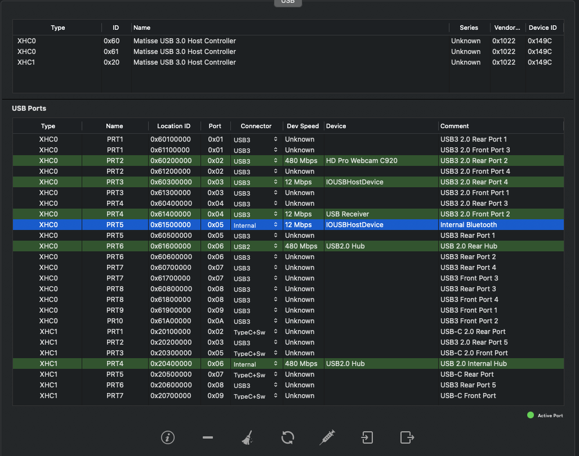Sort ports by Location ID column header
This screenshot has height=456, width=579.
tap(173, 126)
